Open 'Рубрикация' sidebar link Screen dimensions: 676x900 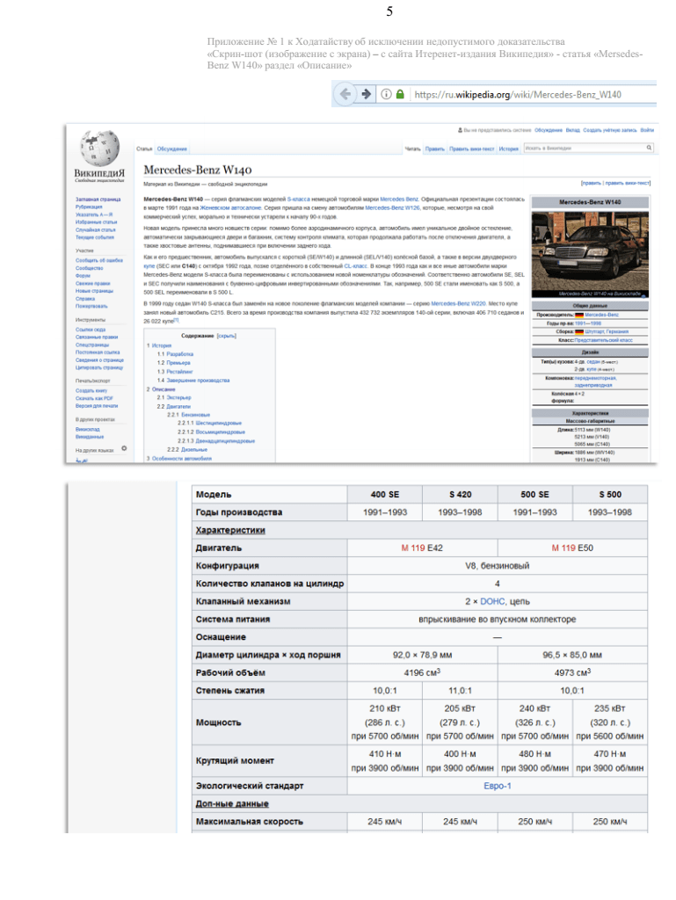(x=89, y=207)
